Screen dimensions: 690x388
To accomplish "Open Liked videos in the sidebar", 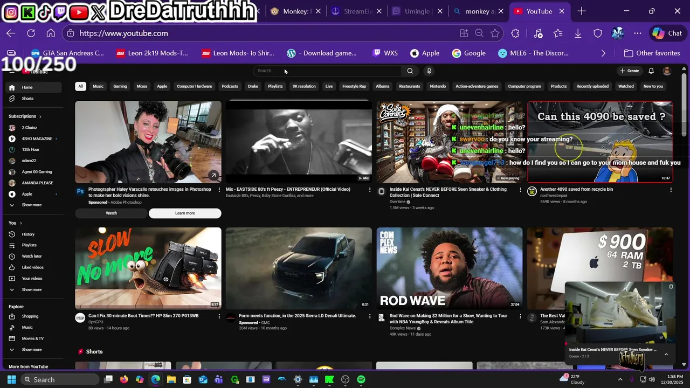I will tap(33, 267).
